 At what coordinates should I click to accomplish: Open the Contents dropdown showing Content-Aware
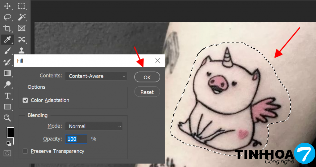[x=96, y=76]
